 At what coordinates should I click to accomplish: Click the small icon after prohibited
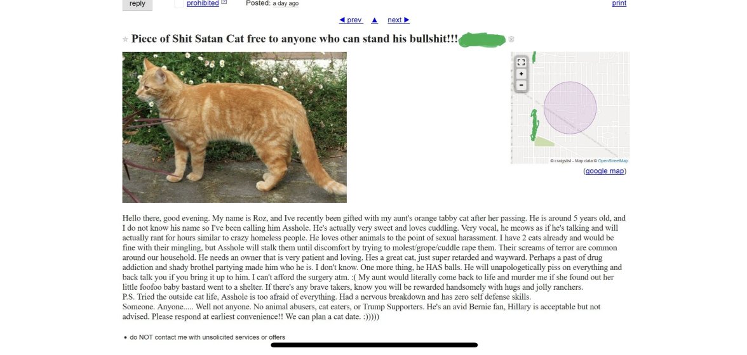[x=224, y=3]
